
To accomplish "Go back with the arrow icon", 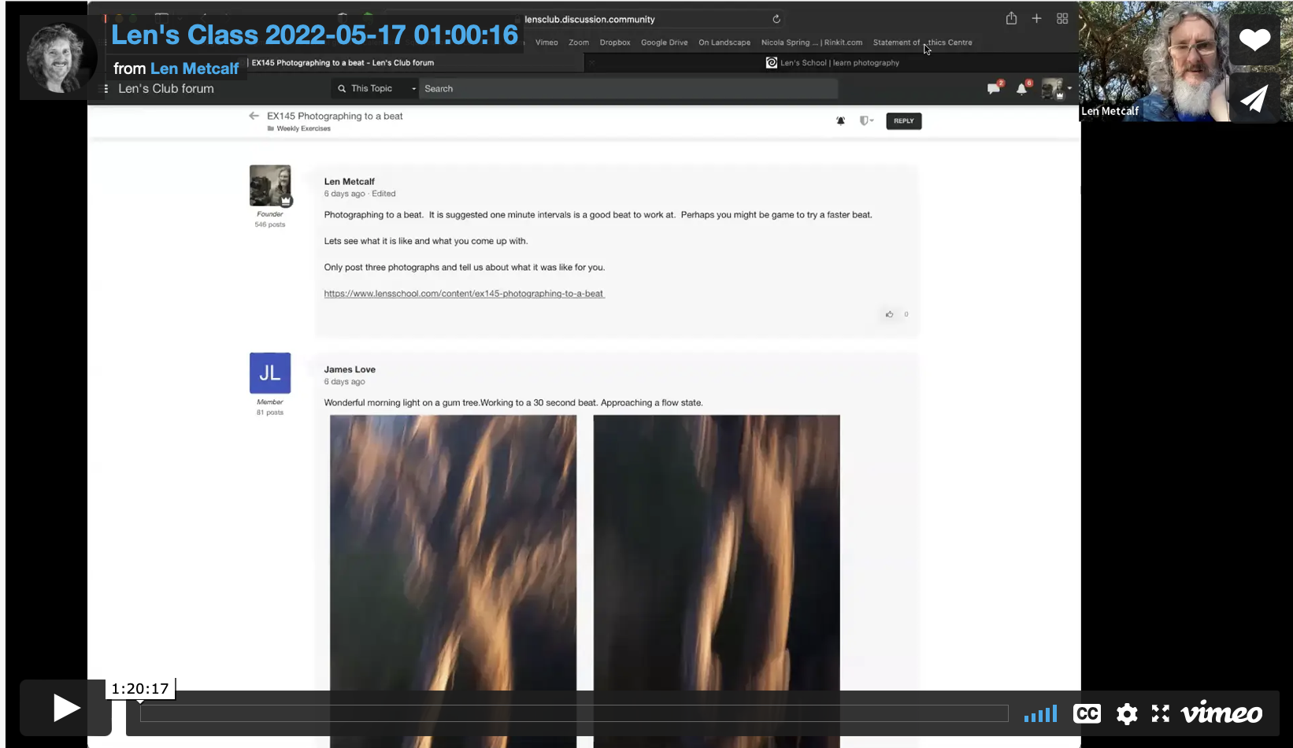I will [254, 116].
